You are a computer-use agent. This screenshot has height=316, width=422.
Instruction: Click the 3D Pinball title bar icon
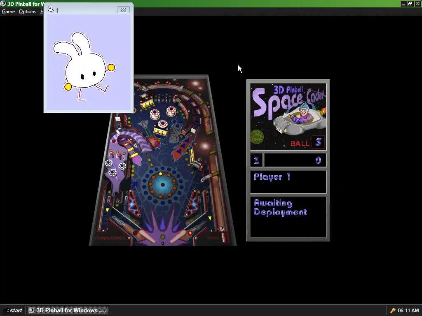point(3,4)
